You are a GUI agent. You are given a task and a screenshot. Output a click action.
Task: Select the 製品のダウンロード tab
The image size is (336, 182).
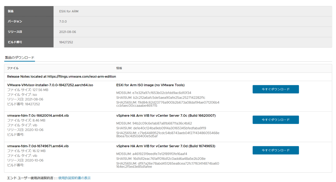[x=20, y=58]
